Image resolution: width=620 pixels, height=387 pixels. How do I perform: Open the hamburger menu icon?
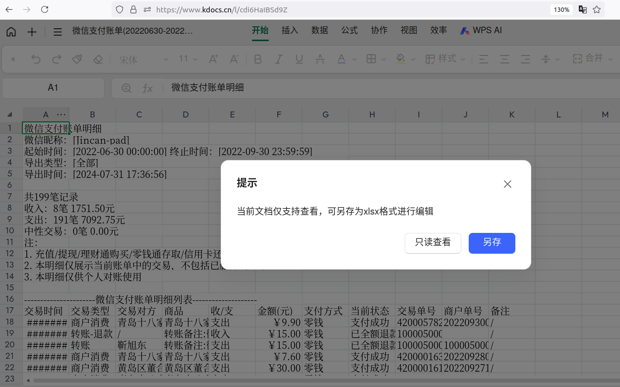pos(58,32)
